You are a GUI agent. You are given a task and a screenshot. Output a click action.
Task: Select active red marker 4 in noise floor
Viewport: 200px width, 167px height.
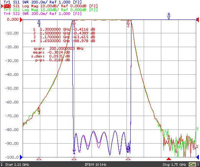169,139
